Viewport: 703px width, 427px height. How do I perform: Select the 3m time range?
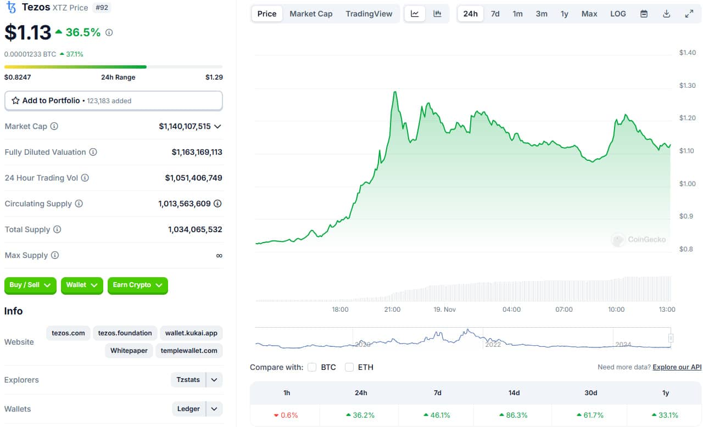coord(542,14)
